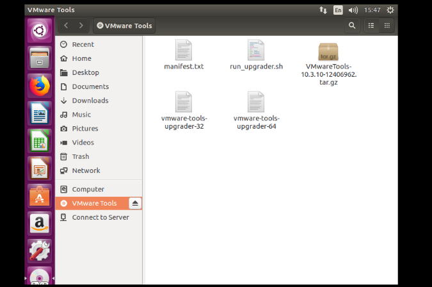Select the VMwareTools tar.gz archive icon

pos(328,51)
